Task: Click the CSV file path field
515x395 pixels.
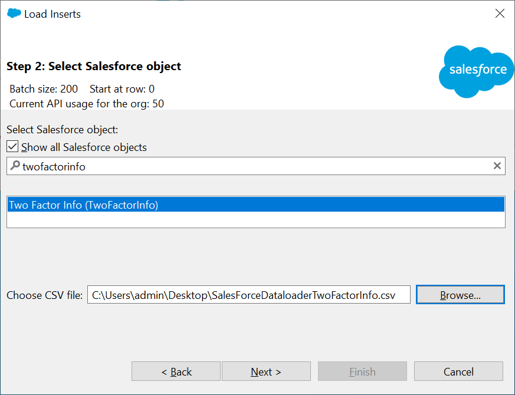Action: (248, 295)
